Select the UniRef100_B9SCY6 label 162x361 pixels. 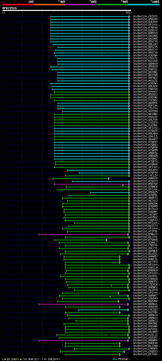coord(145,53)
